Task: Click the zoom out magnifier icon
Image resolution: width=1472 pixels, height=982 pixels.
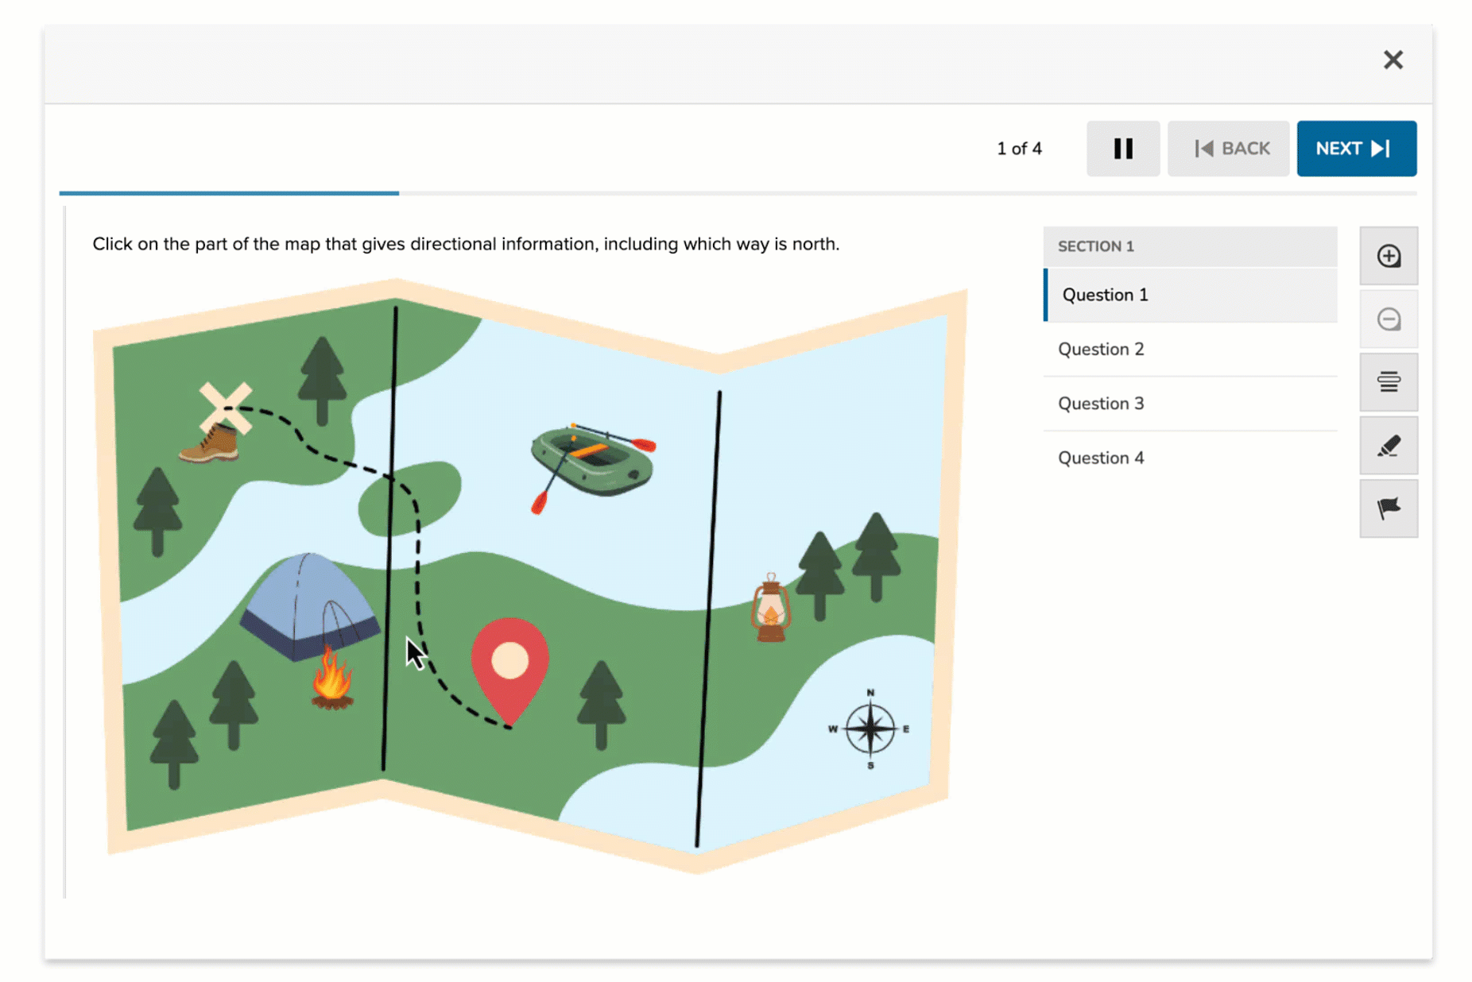Action: point(1388,319)
